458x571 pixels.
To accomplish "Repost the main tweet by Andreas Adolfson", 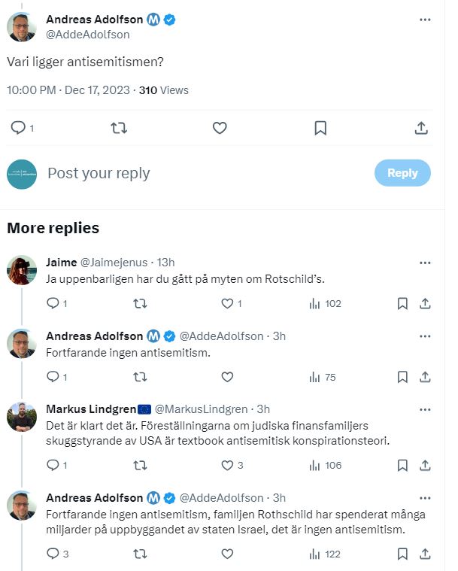I will coord(119,128).
